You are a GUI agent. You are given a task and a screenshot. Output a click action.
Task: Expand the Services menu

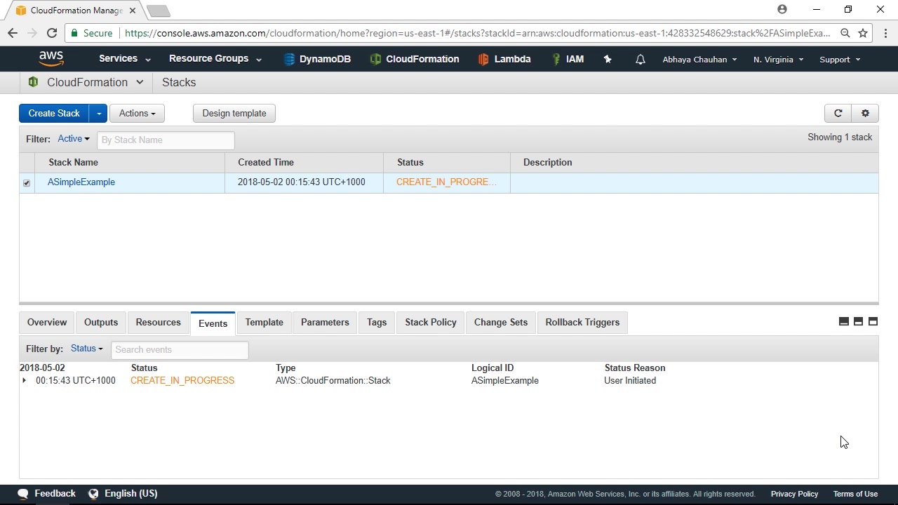pos(125,59)
